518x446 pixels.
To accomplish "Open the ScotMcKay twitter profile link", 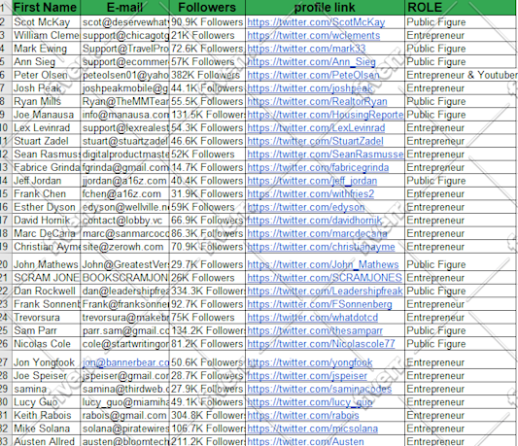I will [316, 22].
